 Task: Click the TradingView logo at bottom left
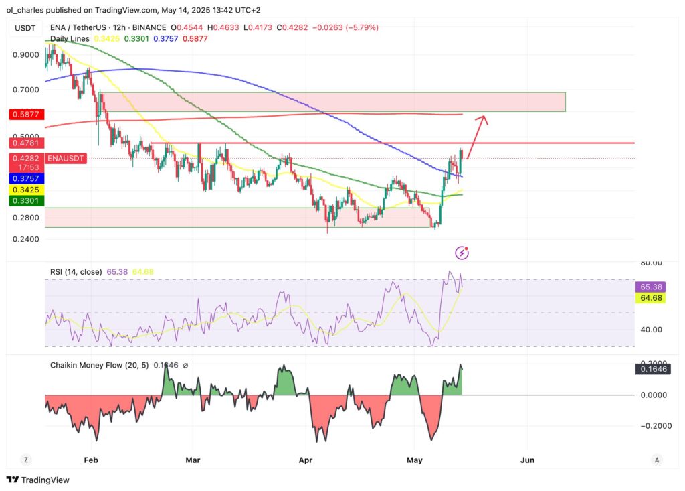pyautogui.click(x=37, y=480)
